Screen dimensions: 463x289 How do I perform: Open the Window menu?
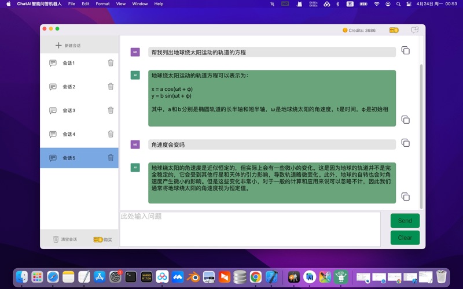[x=139, y=4]
